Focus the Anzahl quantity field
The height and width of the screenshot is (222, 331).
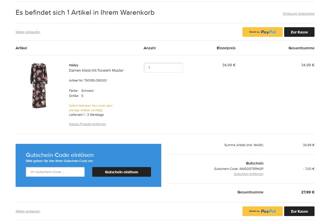click(x=163, y=68)
